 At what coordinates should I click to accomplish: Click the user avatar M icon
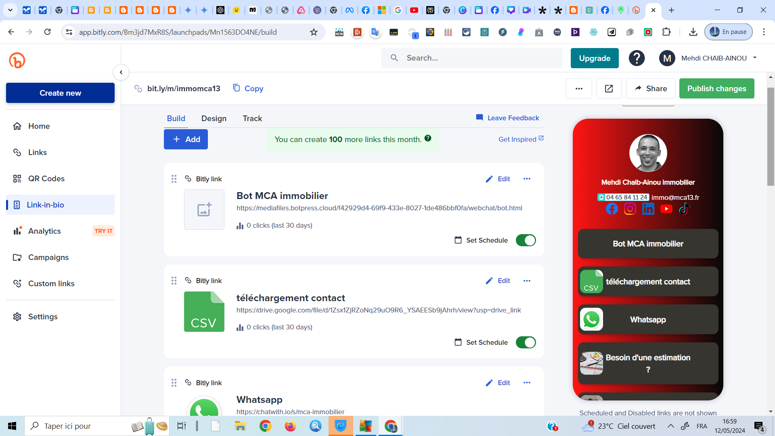[667, 58]
